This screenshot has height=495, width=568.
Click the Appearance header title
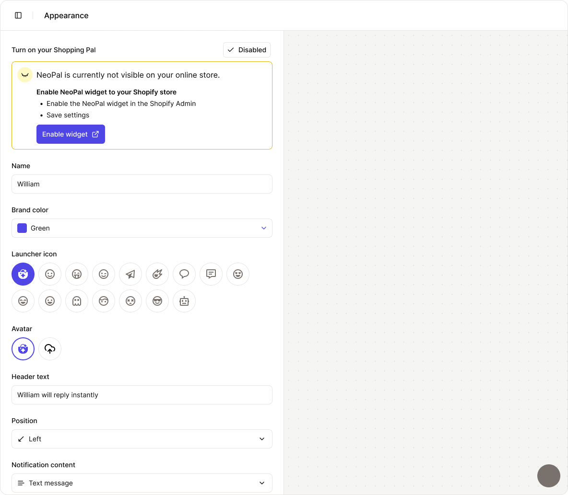(66, 15)
